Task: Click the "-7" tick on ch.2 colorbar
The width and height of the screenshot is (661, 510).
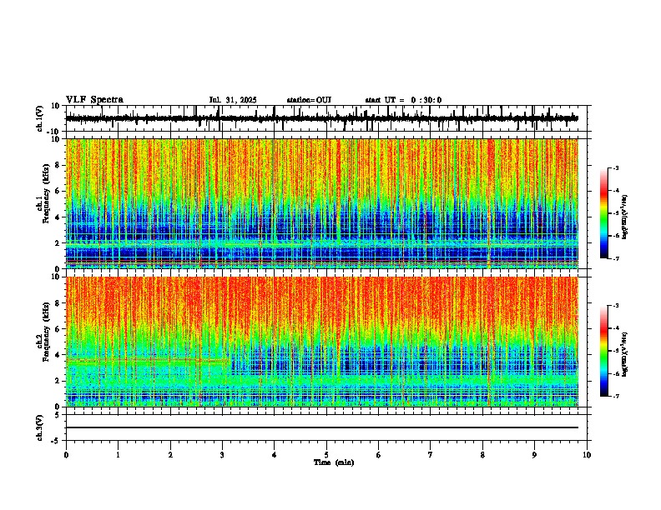Action: [x=616, y=397]
